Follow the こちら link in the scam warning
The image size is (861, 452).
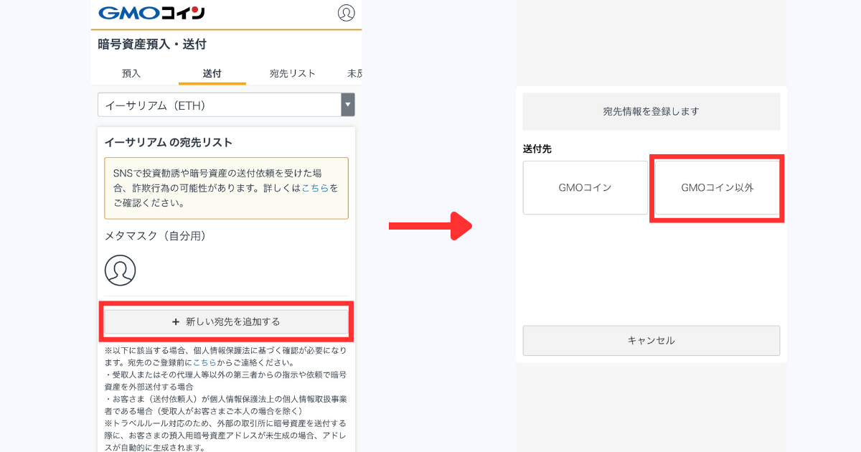point(315,188)
